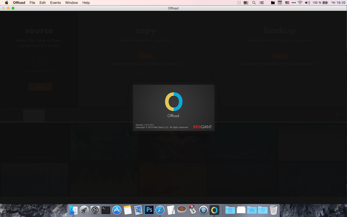
Task: Click the Offload icon in the dock
Action: tap(214, 210)
